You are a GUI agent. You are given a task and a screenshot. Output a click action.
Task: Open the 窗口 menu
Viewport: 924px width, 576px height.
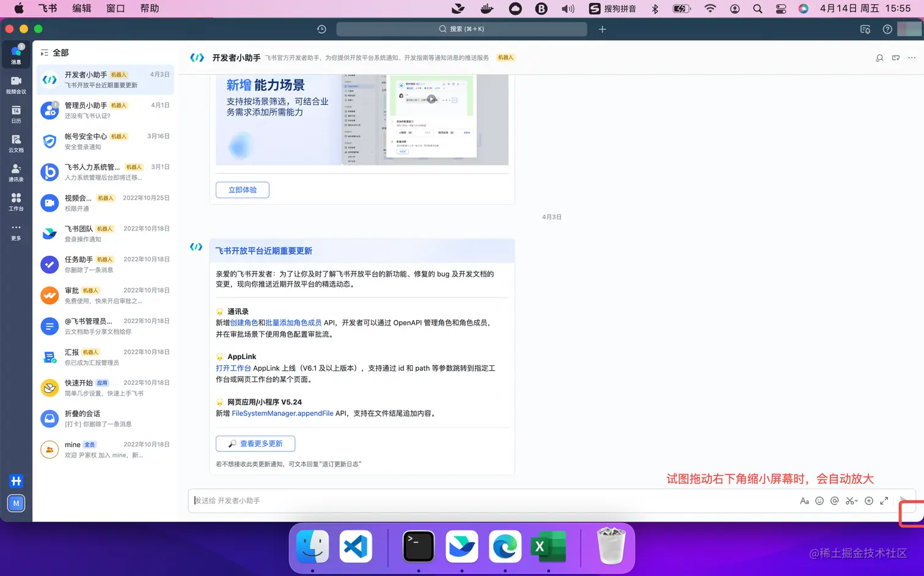116,9
